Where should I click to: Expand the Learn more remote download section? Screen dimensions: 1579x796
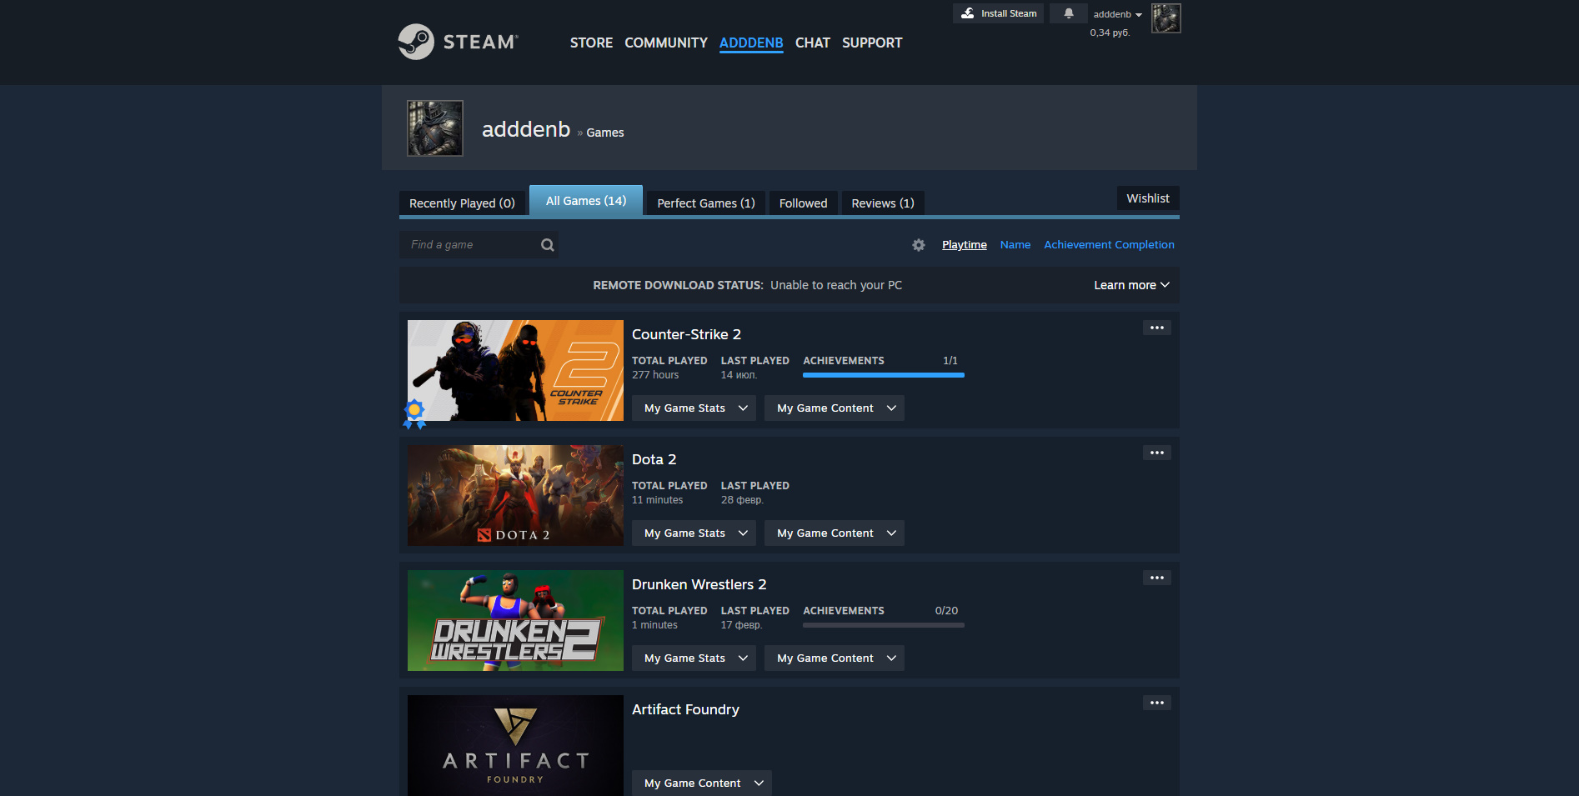(1131, 285)
